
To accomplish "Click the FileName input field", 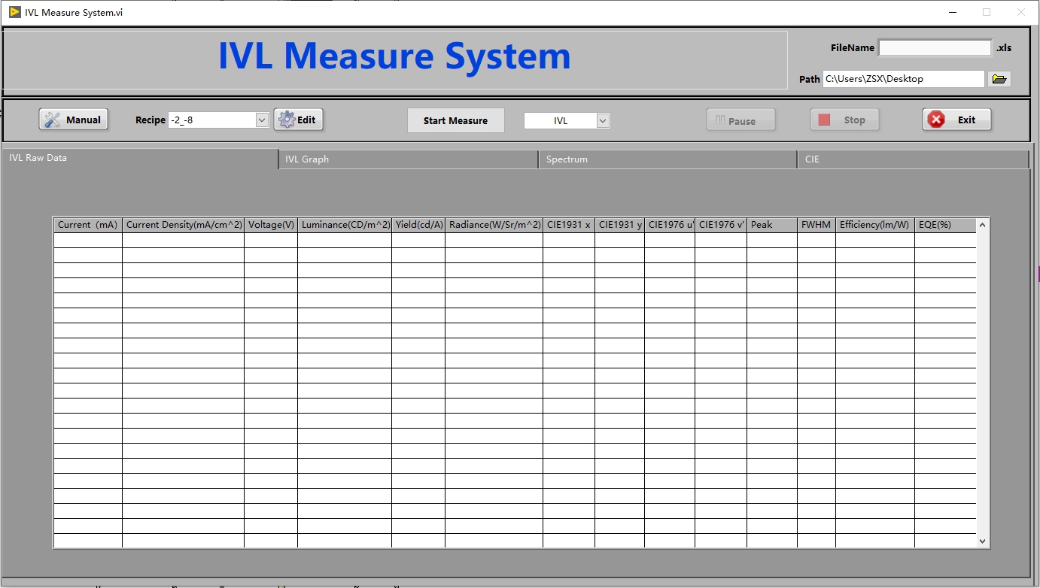I will pos(935,47).
